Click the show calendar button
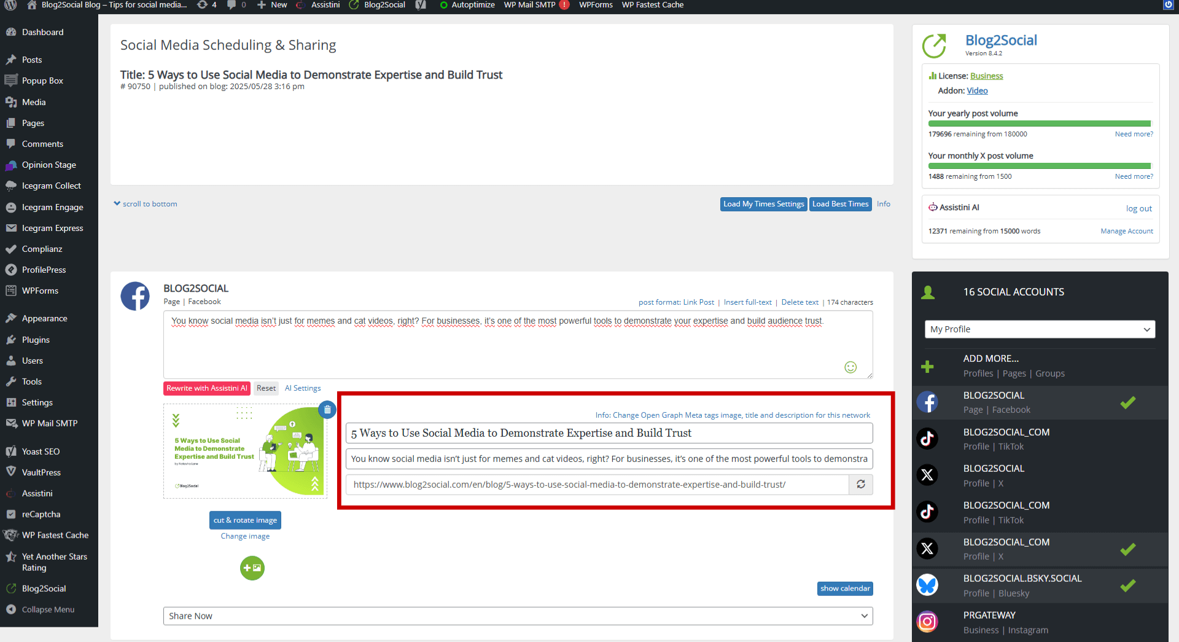This screenshot has width=1179, height=642. pyautogui.click(x=845, y=589)
